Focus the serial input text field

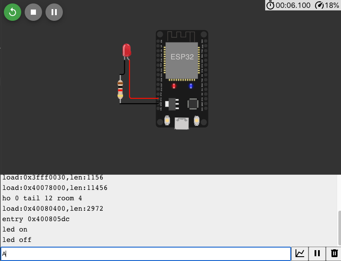(x=146, y=254)
